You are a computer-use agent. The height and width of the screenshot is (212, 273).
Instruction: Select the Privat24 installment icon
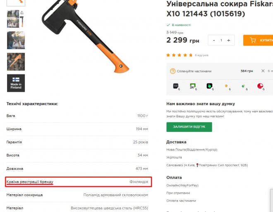click(x=192, y=86)
